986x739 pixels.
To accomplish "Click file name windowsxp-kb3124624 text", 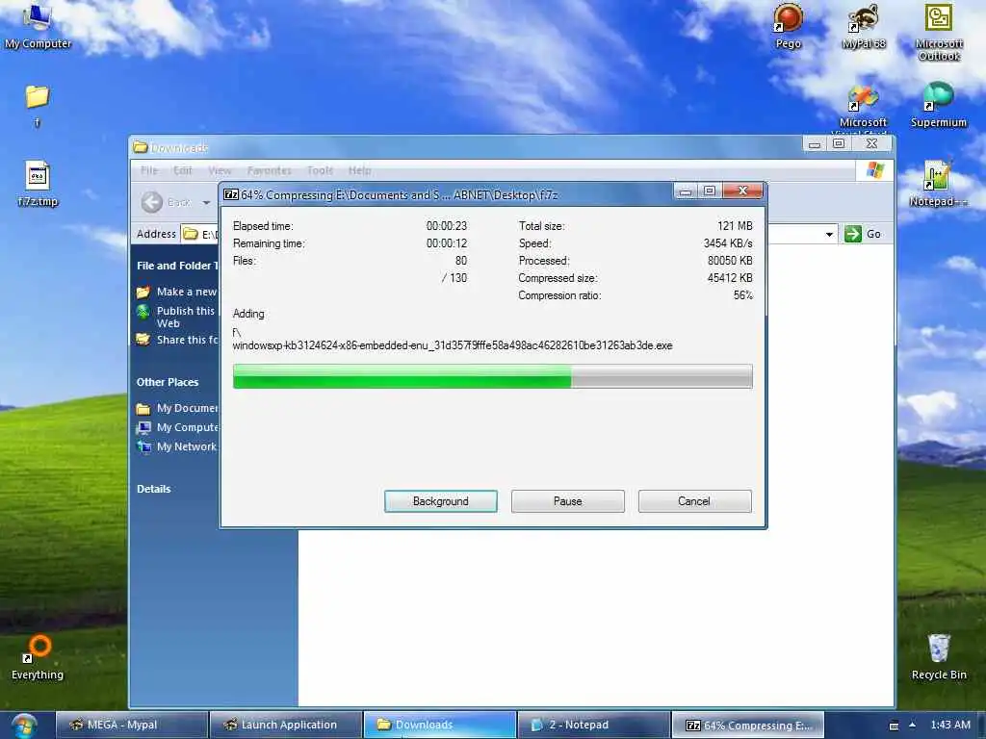I will point(453,345).
